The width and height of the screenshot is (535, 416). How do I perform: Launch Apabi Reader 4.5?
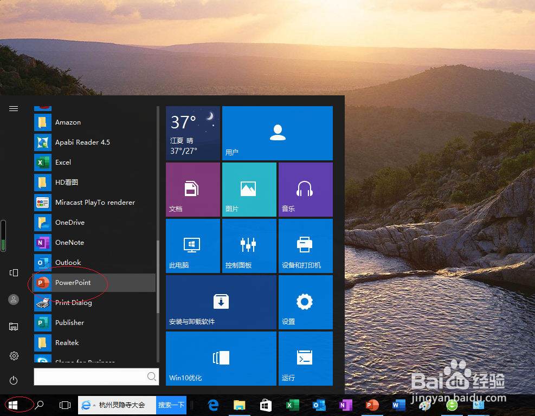(x=94, y=142)
